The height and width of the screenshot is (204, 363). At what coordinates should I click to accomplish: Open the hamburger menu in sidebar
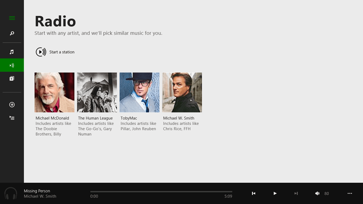[12, 18]
